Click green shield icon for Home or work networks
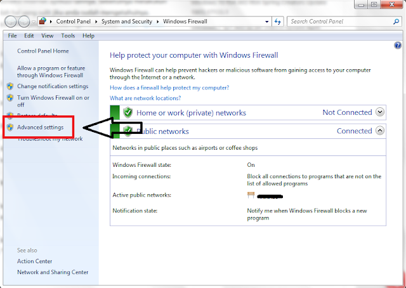Image resolution: width=406 pixels, height=288 pixels. point(128,112)
